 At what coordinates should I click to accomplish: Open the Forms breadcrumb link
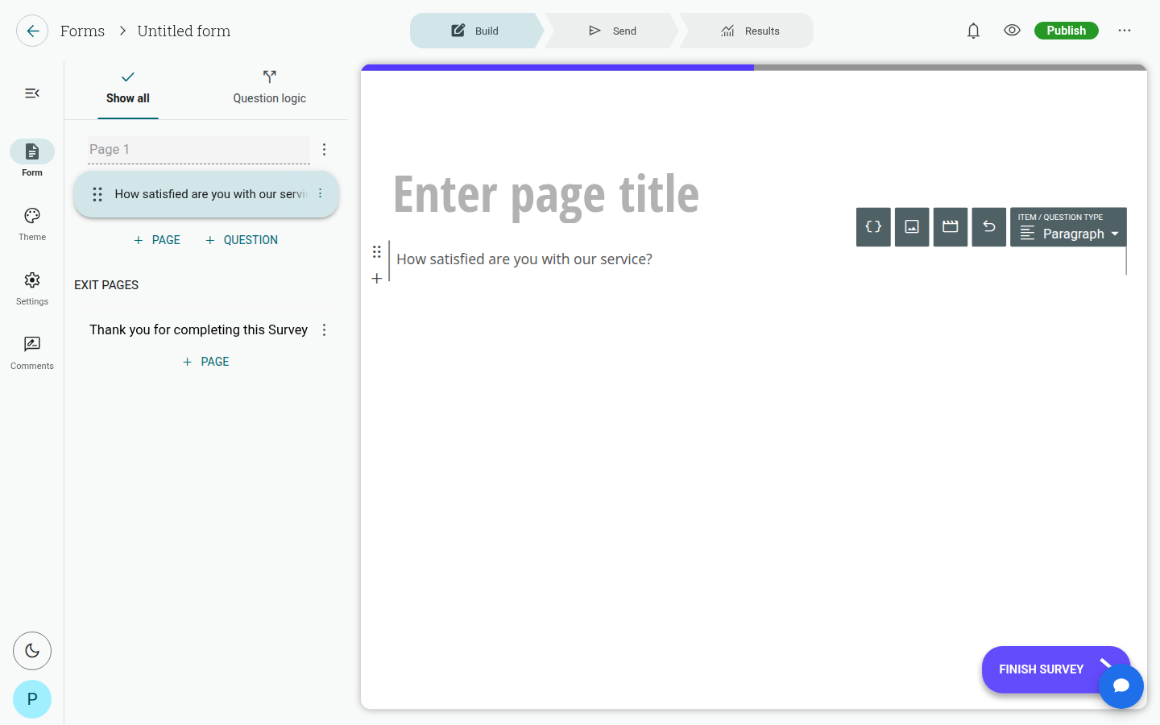click(x=82, y=31)
